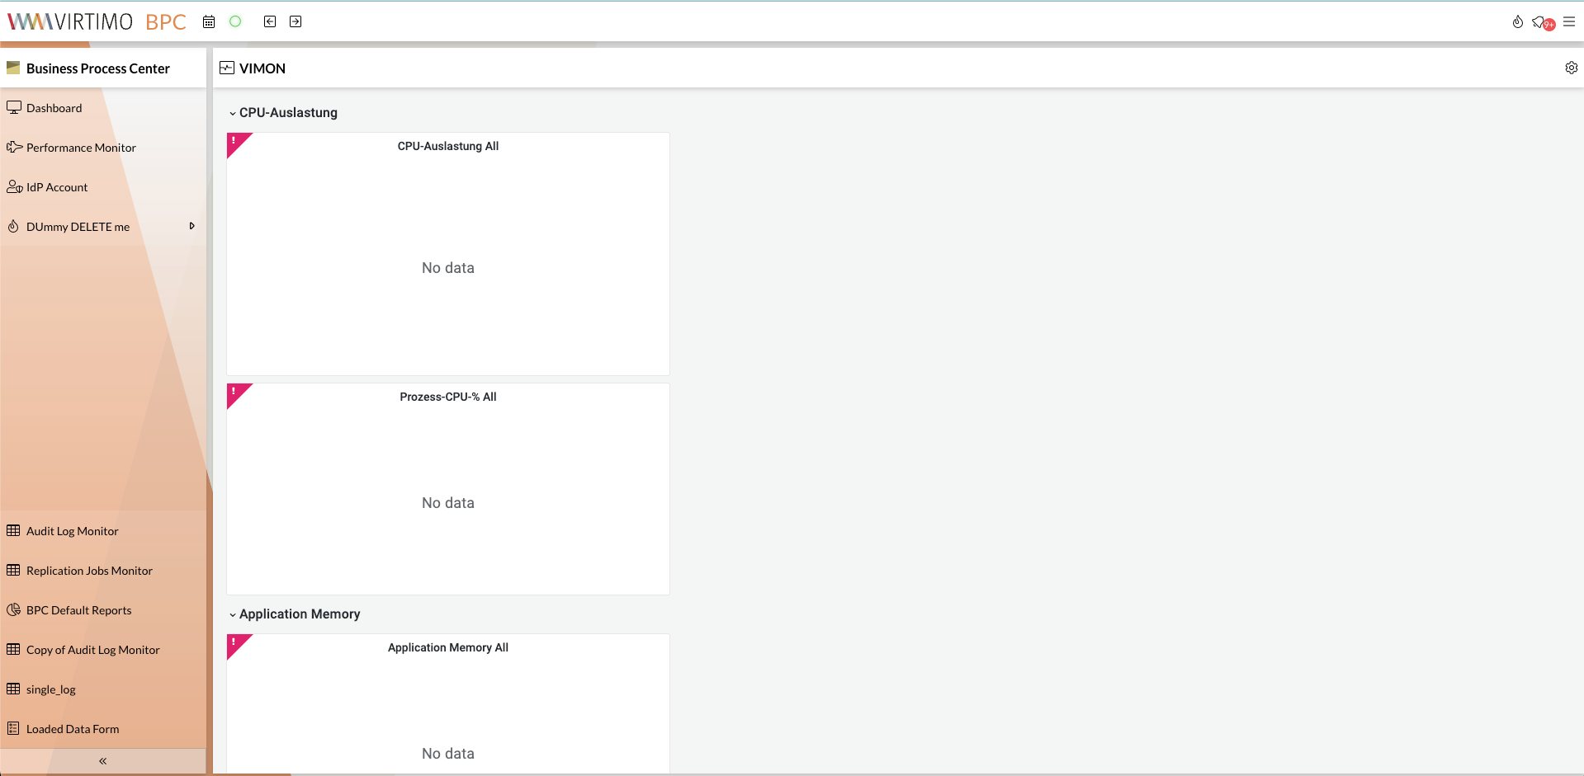Image resolution: width=1584 pixels, height=776 pixels.
Task: Click the left arrow navigation icon
Action: point(270,21)
